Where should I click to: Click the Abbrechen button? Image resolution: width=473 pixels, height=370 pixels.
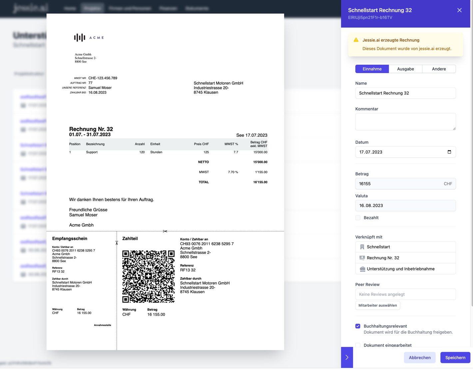point(419,357)
